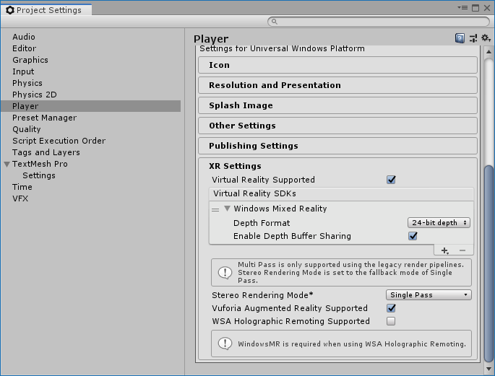The image size is (495, 376).
Task: Open the Player help documentation icon
Action: point(460,38)
